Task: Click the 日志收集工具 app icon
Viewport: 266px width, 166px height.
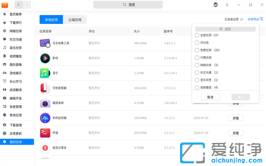Action: (x=45, y=43)
